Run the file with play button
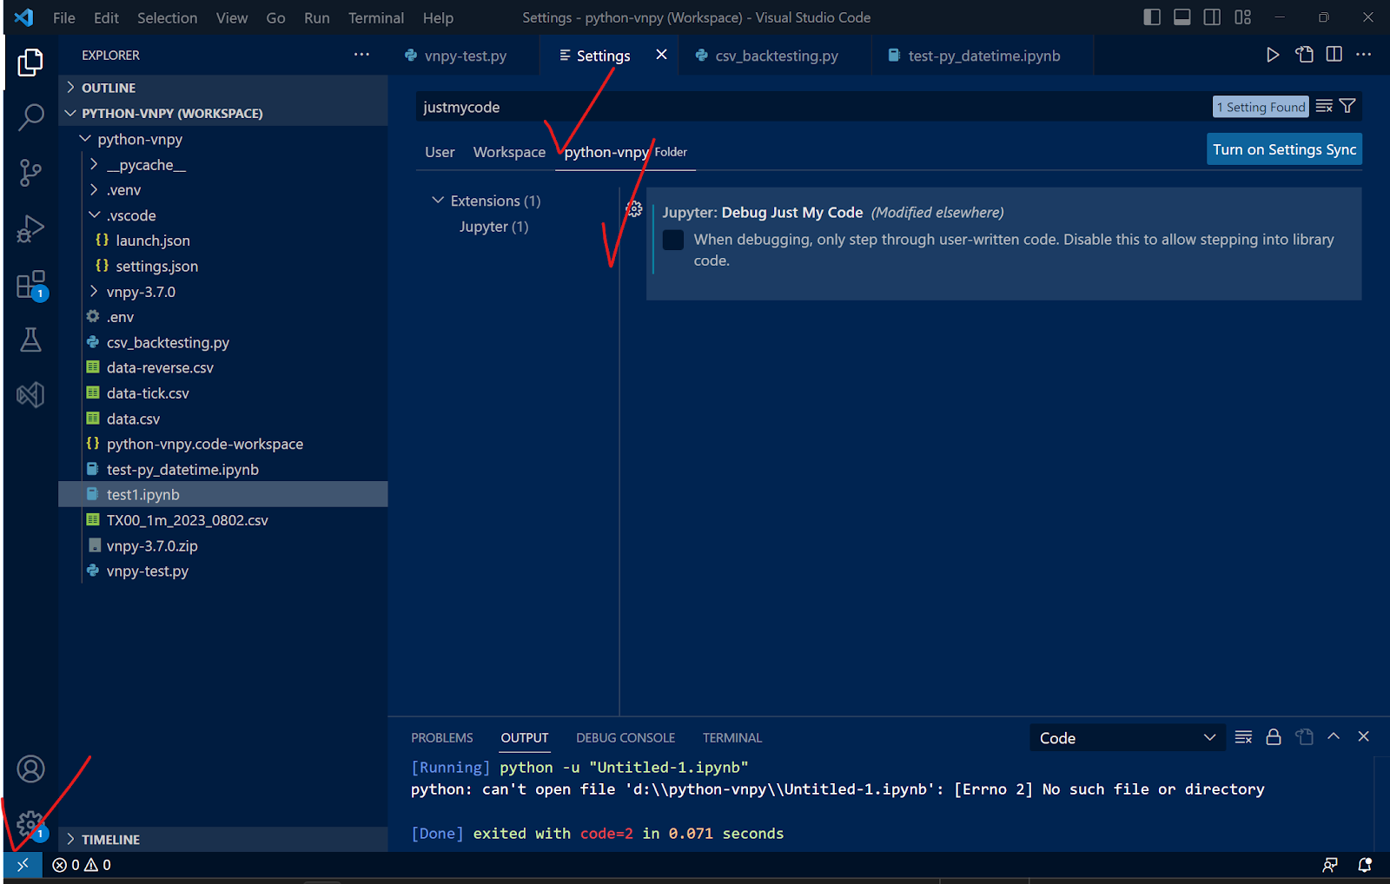 point(1273,55)
